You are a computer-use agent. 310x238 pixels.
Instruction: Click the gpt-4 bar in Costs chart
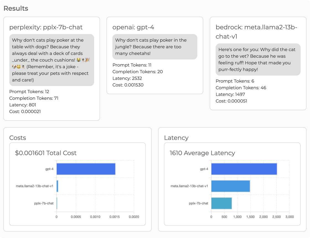coord(86,169)
